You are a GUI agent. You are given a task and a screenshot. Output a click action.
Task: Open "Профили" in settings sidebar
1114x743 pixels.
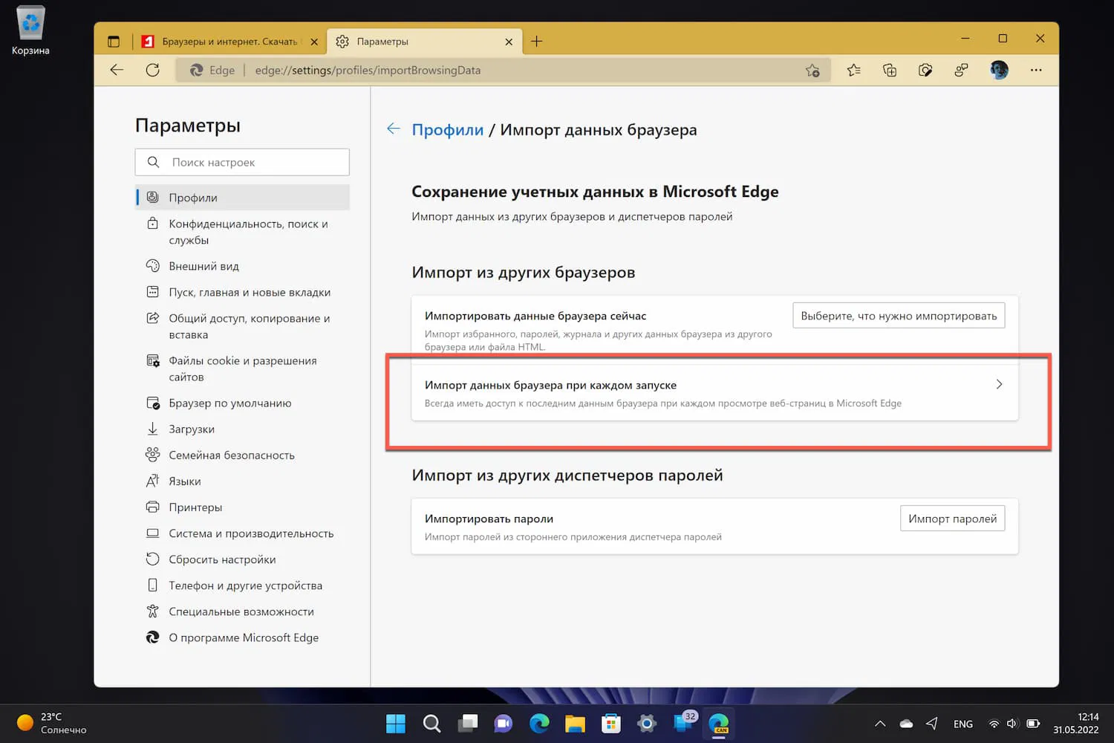[242, 198]
